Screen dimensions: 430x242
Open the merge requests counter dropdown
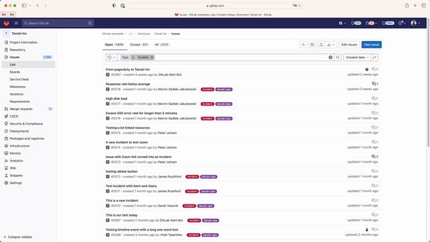coord(371,24)
